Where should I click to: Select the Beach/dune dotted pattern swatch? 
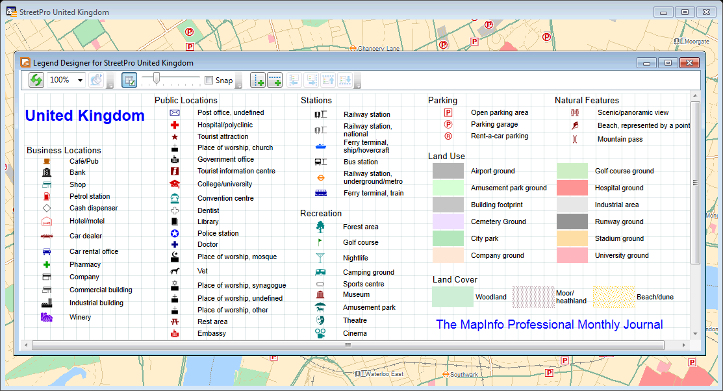click(614, 297)
